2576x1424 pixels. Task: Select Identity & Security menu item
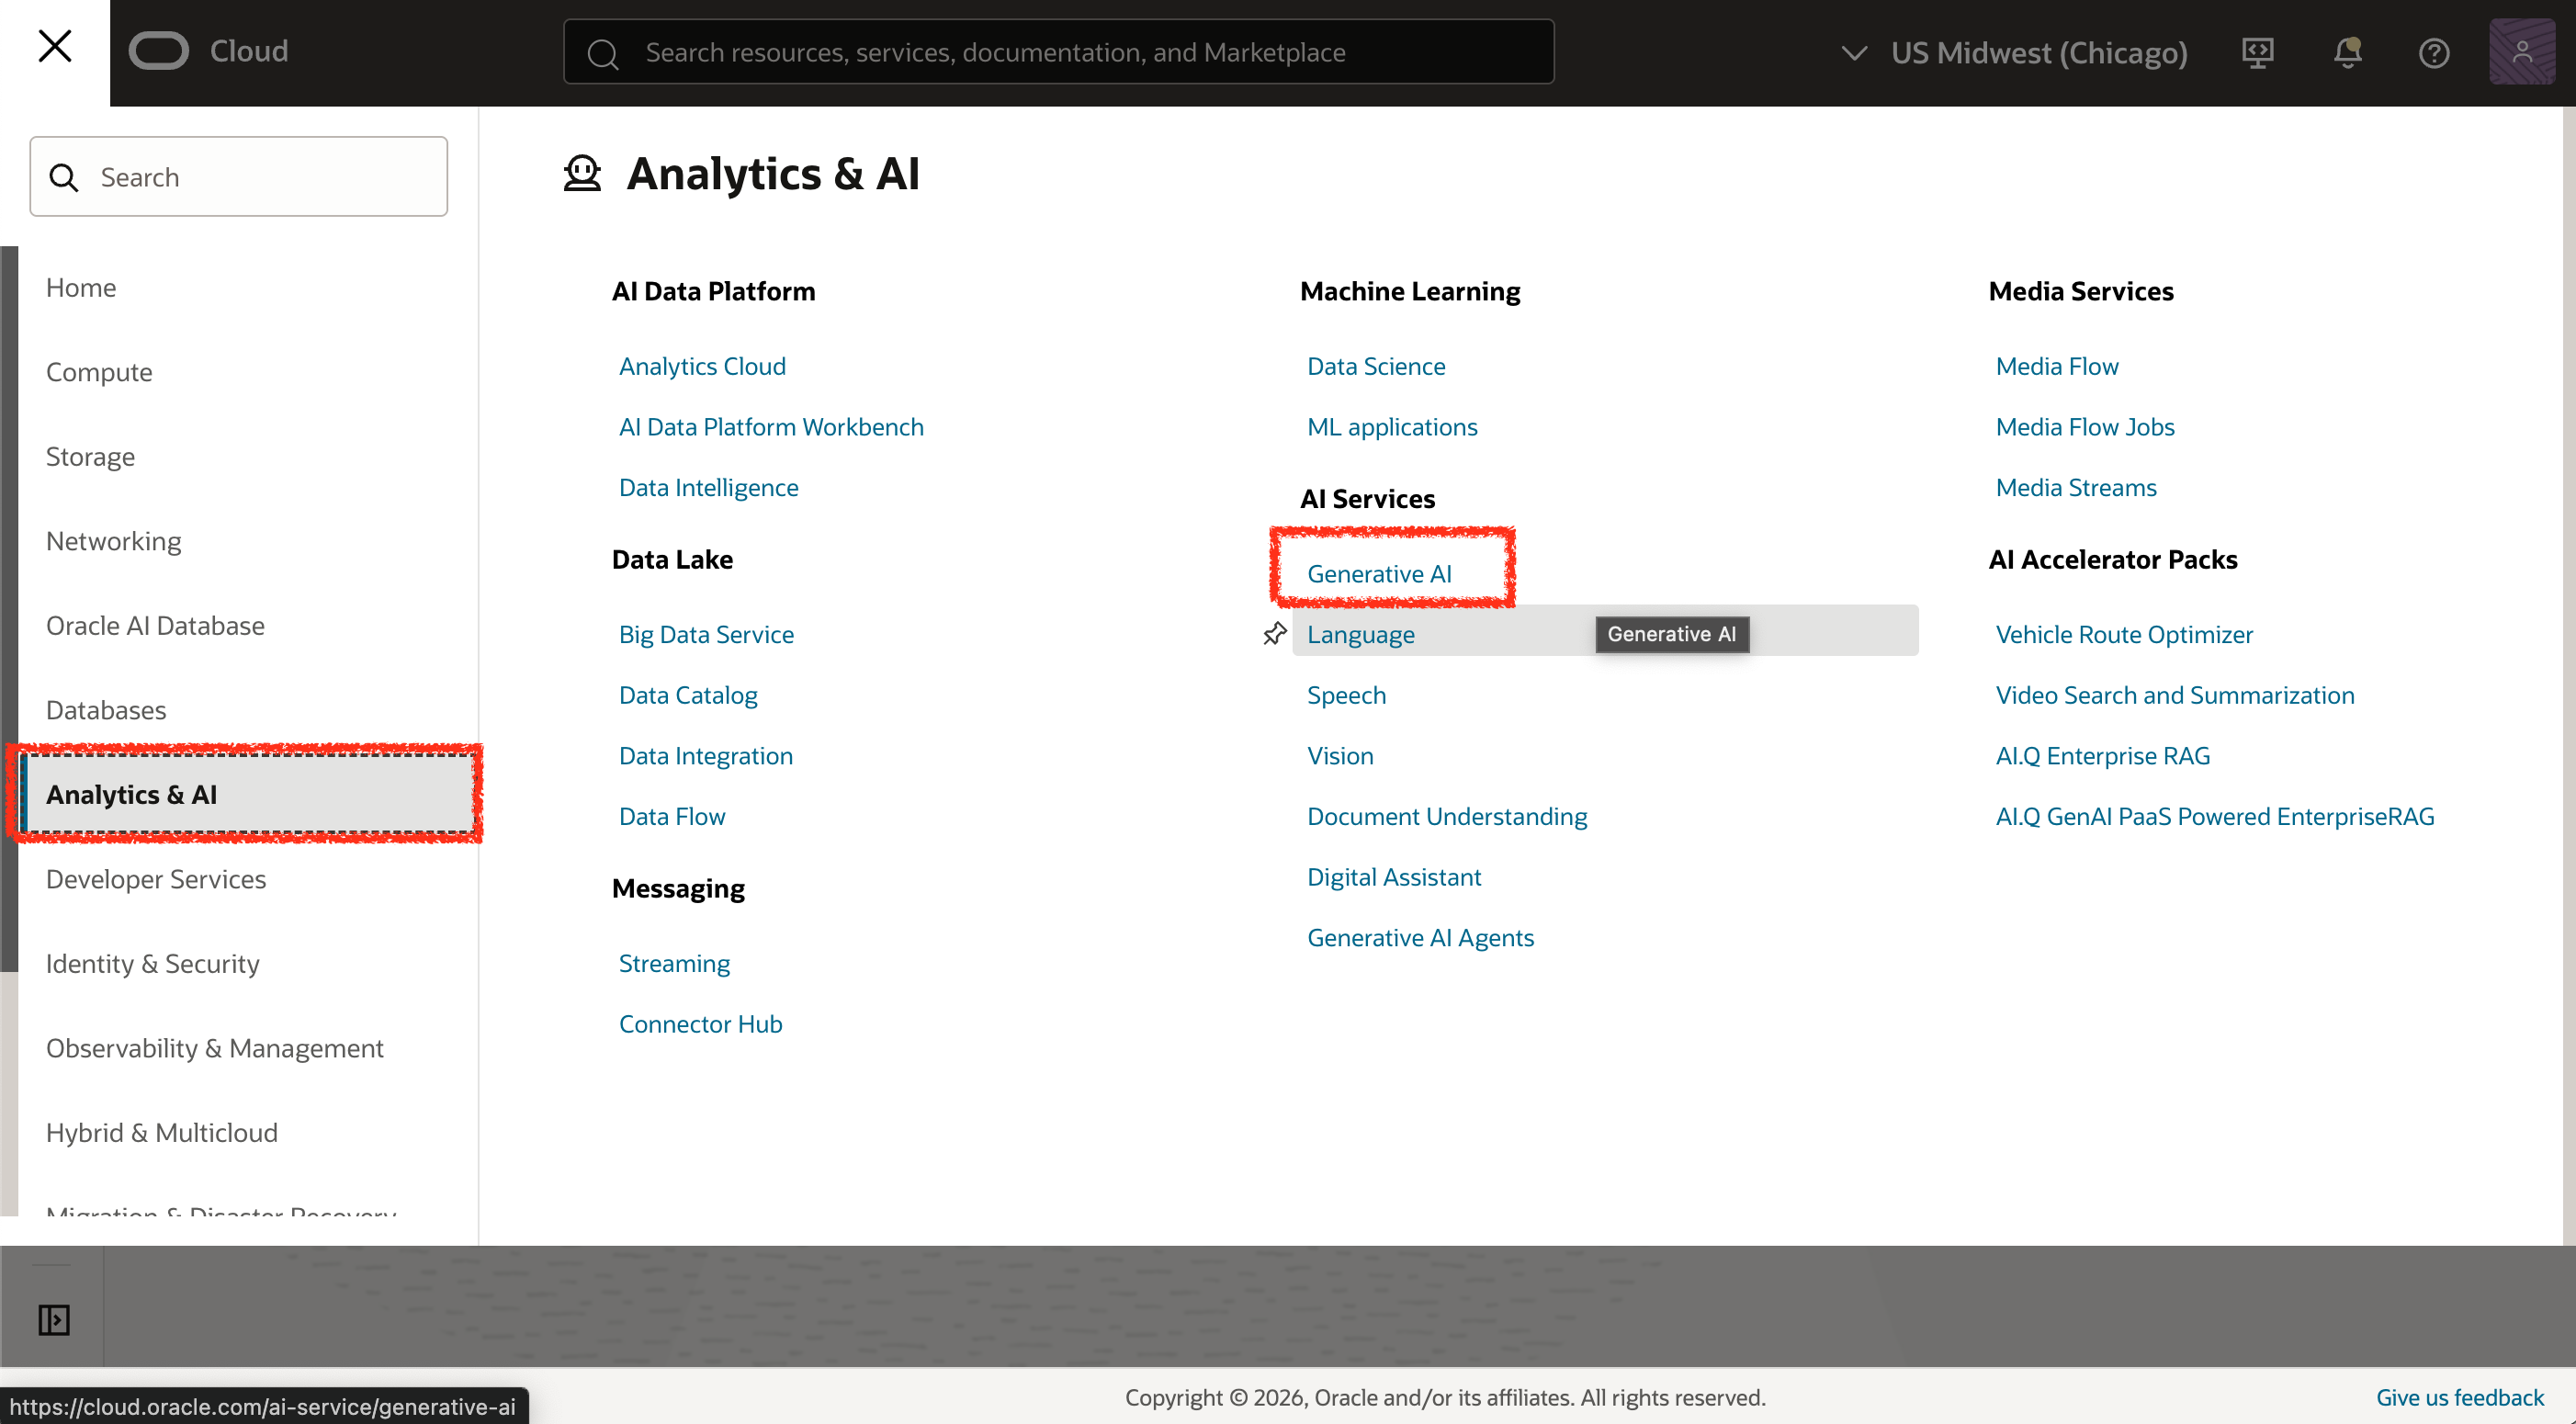152,963
